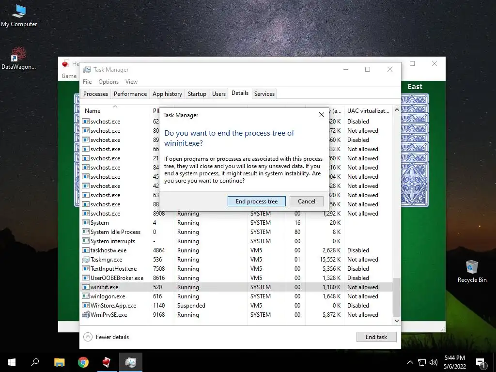Open the Recycle Bin desktop icon
496x372 pixels.
click(x=472, y=271)
